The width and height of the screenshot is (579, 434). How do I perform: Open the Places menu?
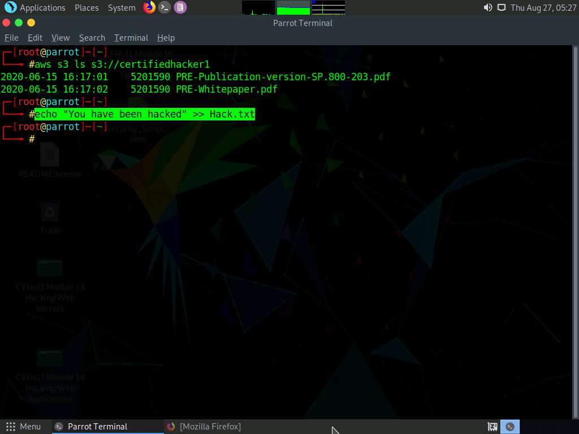pos(86,7)
